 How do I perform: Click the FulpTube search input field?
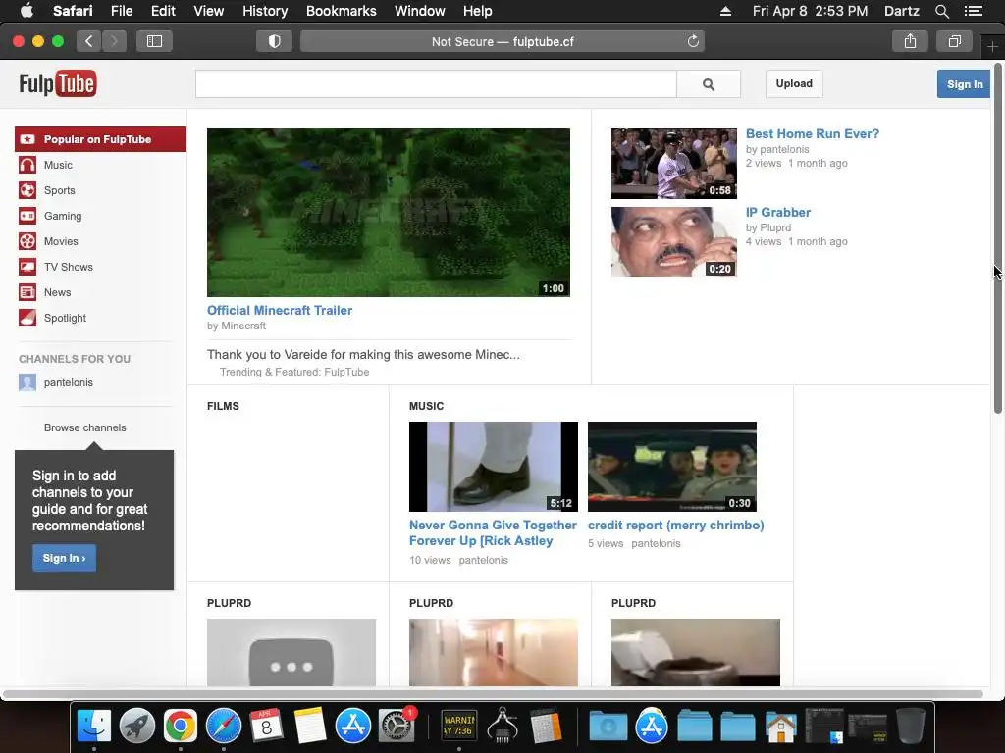click(436, 84)
